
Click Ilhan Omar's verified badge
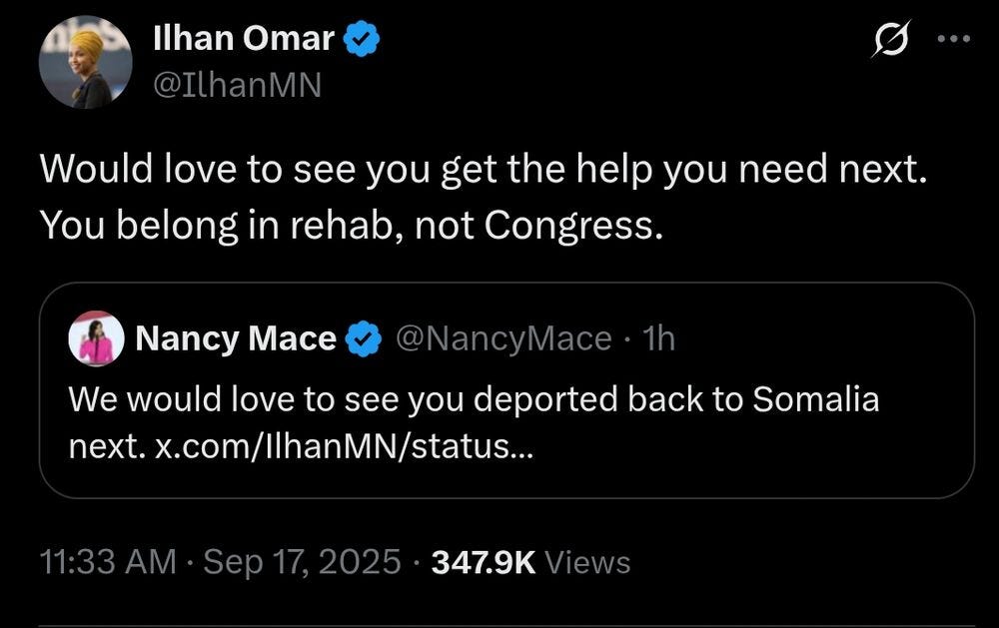click(x=361, y=36)
